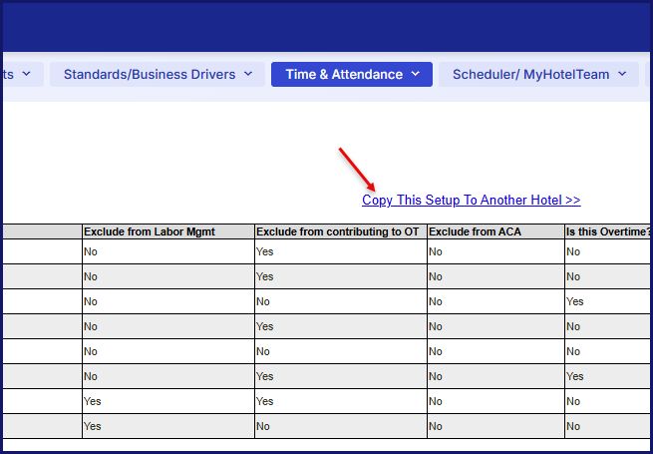The width and height of the screenshot is (653, 454).
Task: Select the Is this Overtime? column header
Action: tap(607, 232)
